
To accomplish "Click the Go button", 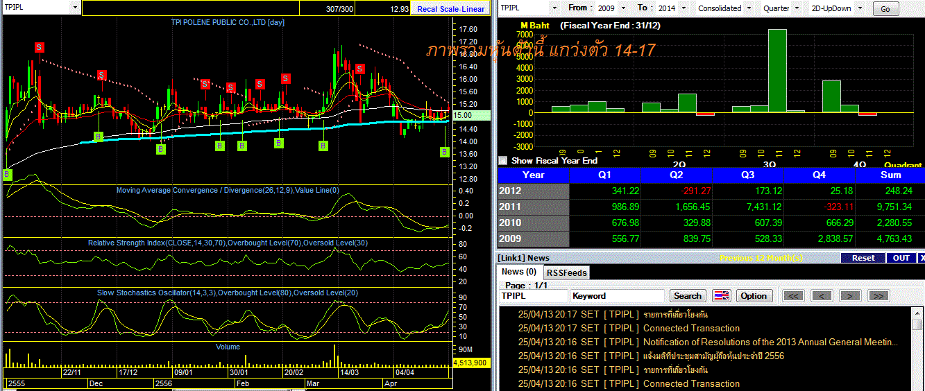I will pyautogui.click(x=885, y=9).
